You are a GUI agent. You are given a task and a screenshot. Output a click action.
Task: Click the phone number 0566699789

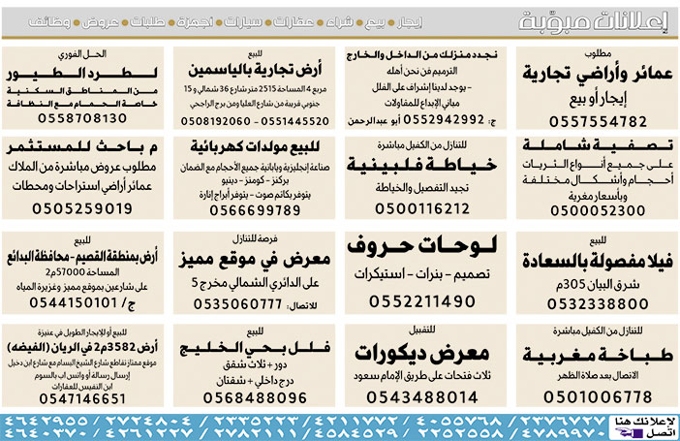point(255,210)
